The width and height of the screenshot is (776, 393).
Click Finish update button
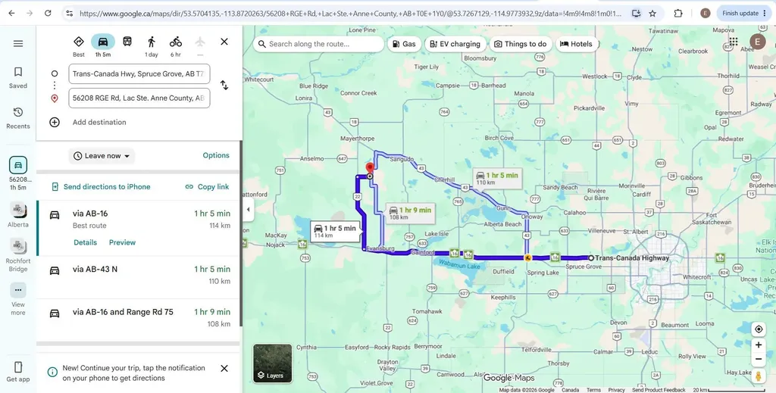click(745, 14)
